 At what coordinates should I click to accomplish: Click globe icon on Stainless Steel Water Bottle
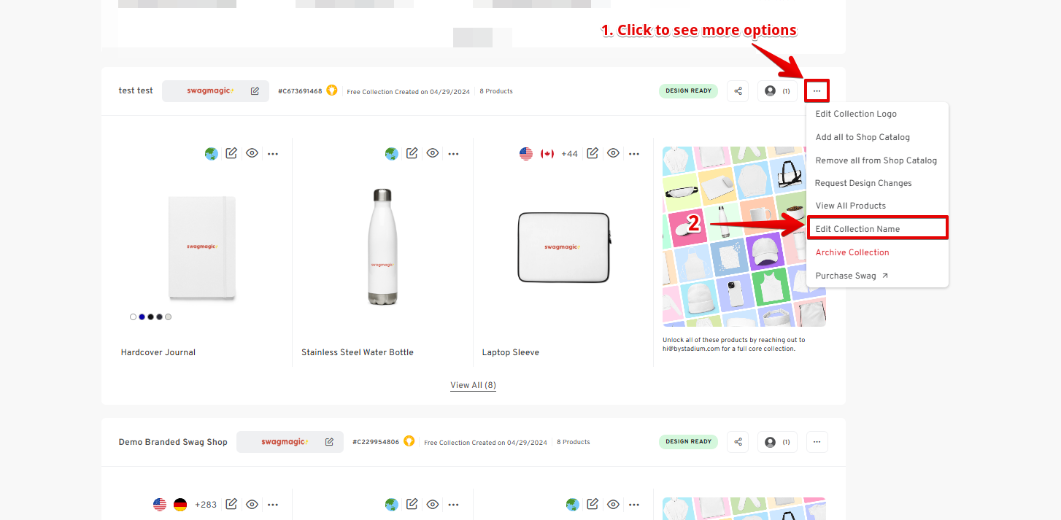tap(392, 154)
